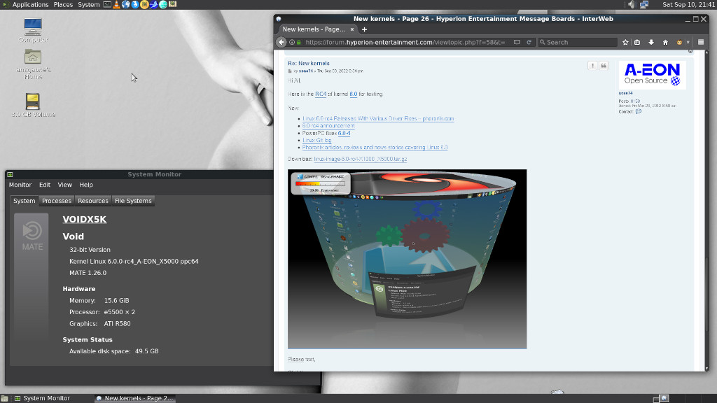Contact xeno74 via the speech bubble icon
This screenshot has height=403, width=717.
pos(639,111)
